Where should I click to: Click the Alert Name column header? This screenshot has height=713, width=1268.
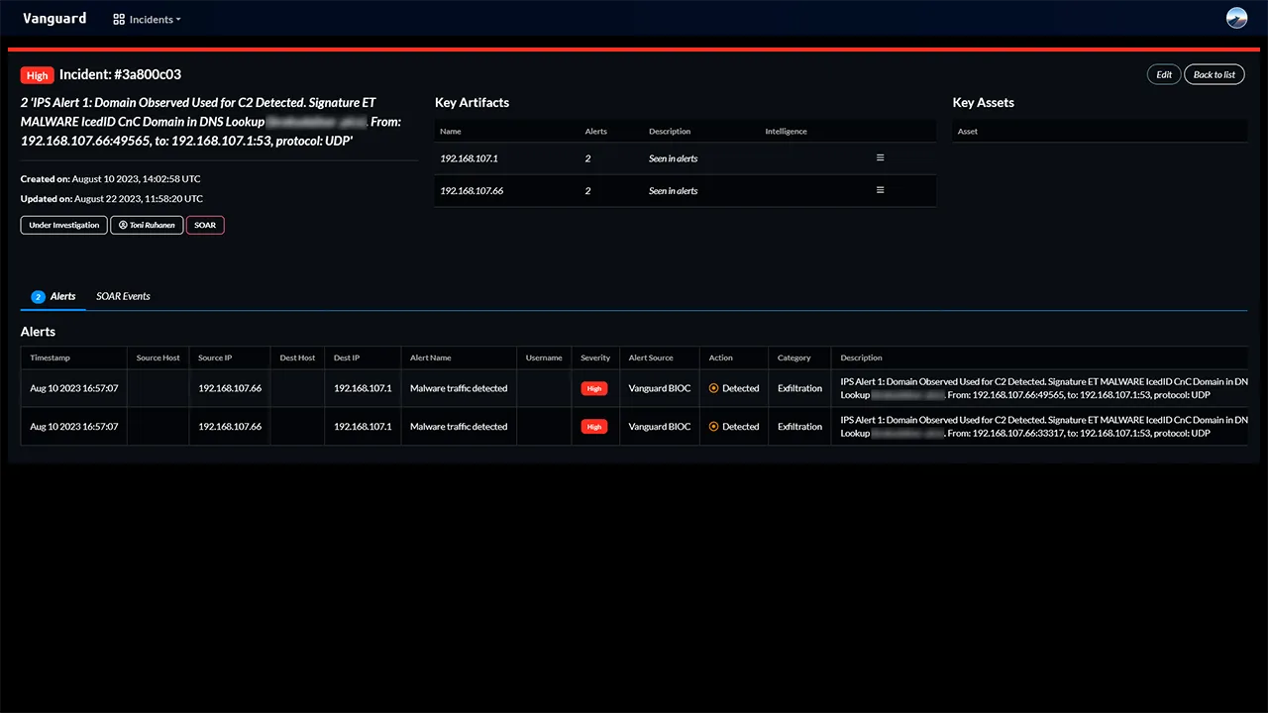[x=431, y=357]
